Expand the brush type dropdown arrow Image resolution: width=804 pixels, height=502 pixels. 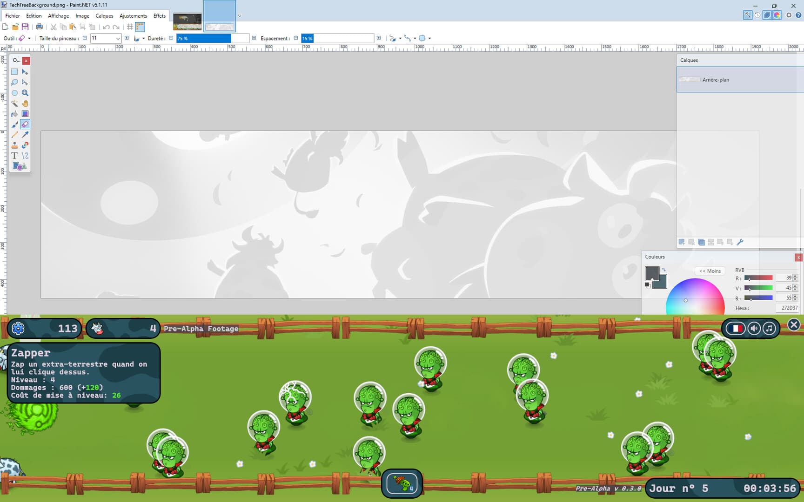click(142, 38)
